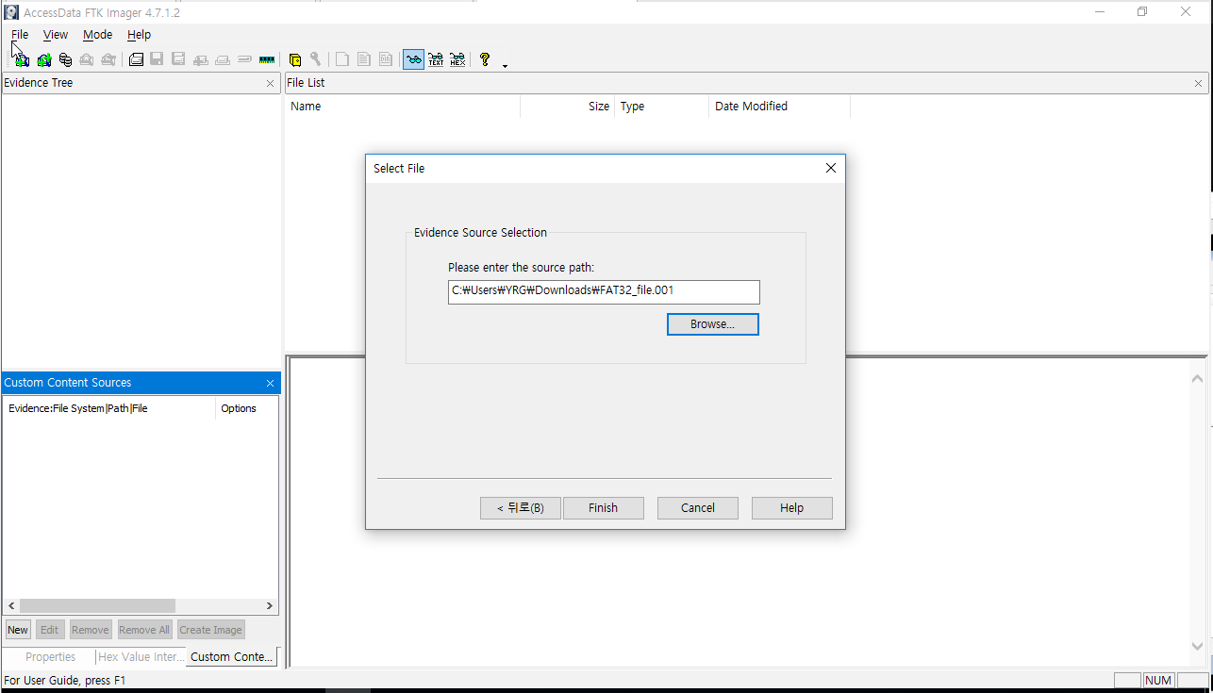Image resolution: width=1213 pixels, height=693 pixels.
Task: Restore down the FTK Imager window
Action: coord(1142,12)
